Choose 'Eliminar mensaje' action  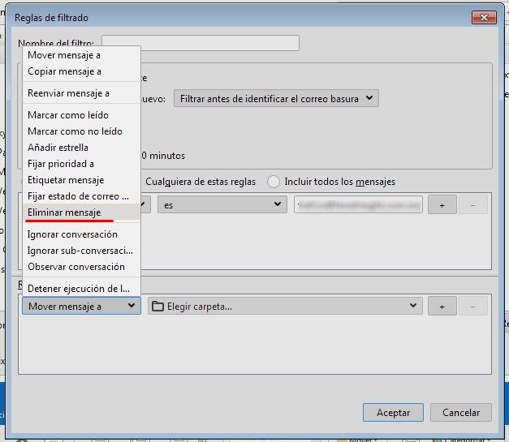pyautogui.click(x=81, y=212)
